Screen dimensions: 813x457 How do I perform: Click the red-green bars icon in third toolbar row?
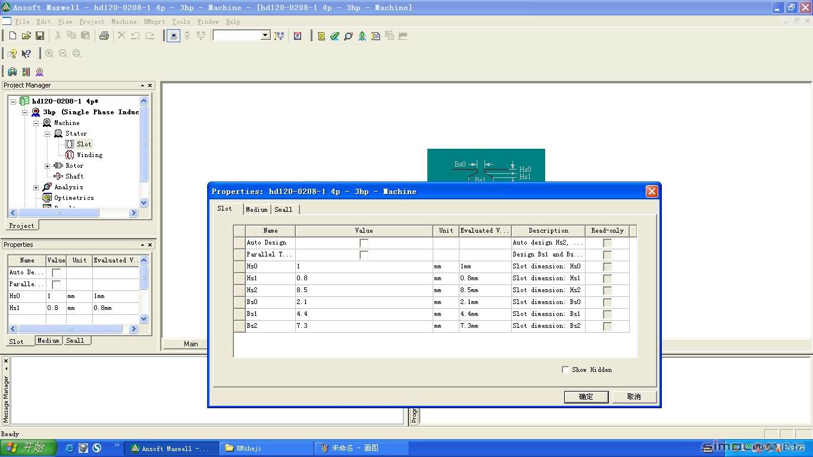tap(26, 72)
